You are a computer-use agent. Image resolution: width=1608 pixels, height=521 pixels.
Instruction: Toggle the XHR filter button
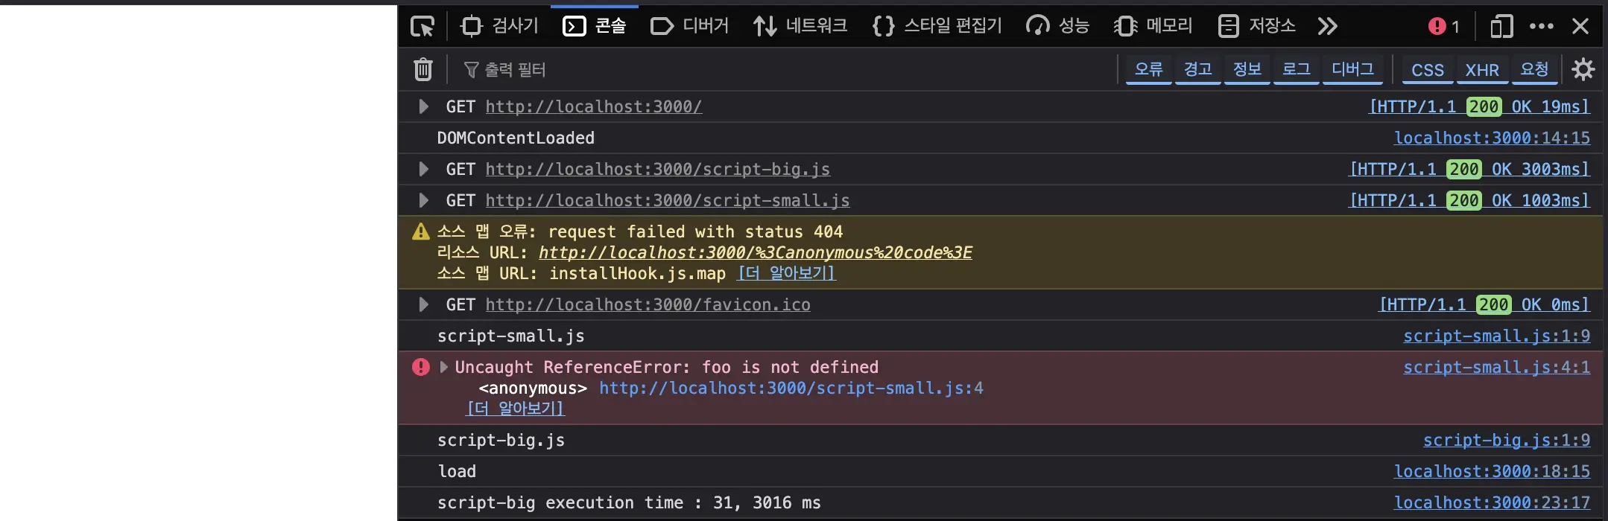pos(1482,69)
